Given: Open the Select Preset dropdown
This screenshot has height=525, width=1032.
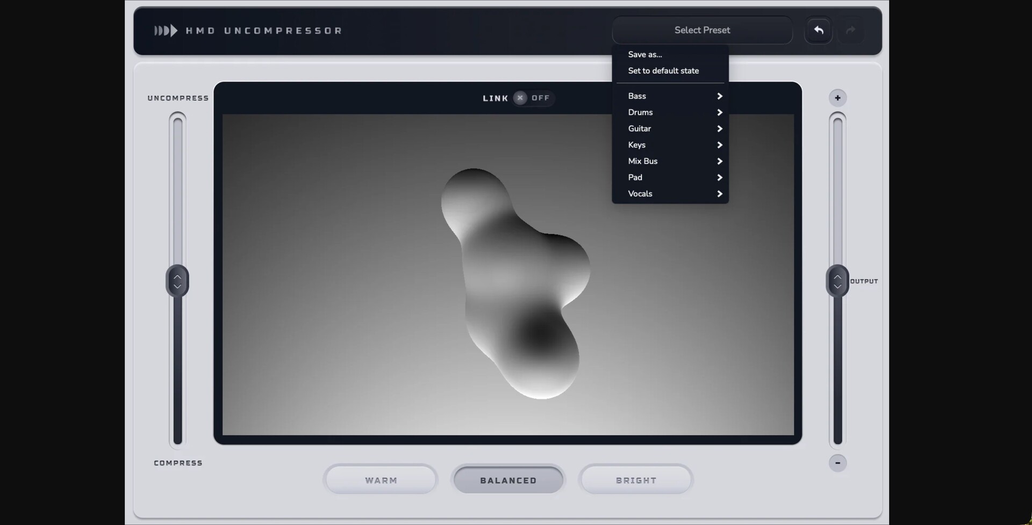Looking at the screenshot, I should pos(702,30).
